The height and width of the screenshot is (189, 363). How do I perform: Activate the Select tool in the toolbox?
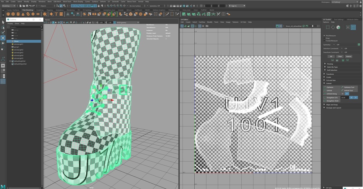pyautogui.click(x=3, y=22)
